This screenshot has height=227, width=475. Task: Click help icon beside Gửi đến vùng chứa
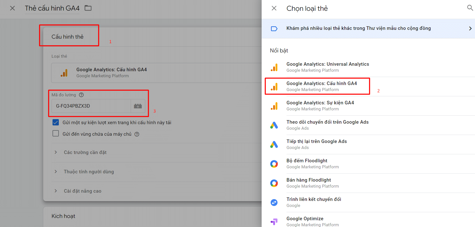click(x=137, y=134)
